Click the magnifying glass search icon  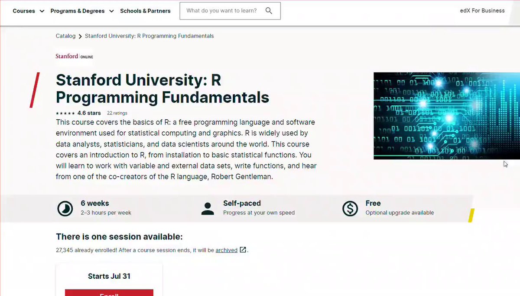(x=269, y=11)
